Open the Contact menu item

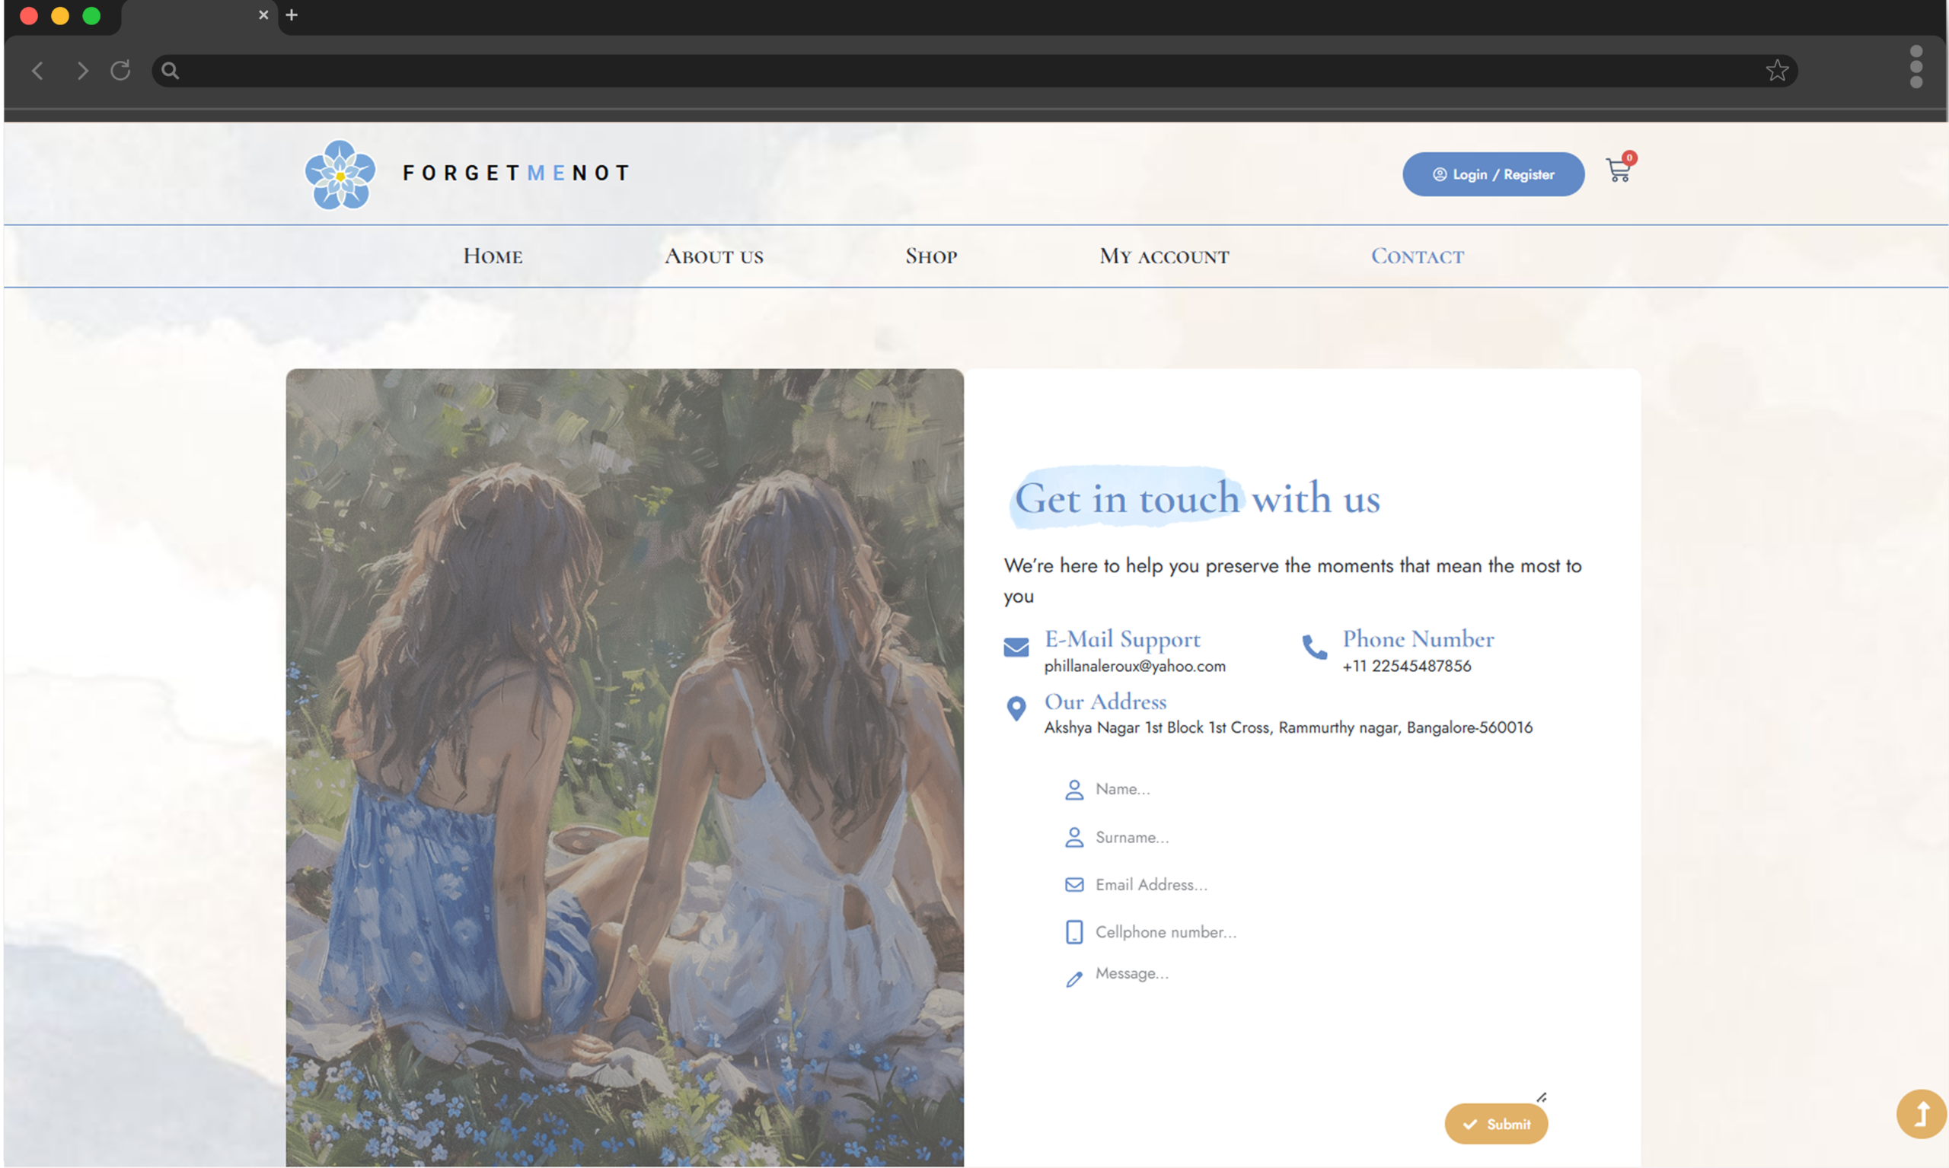(1418, 255)
